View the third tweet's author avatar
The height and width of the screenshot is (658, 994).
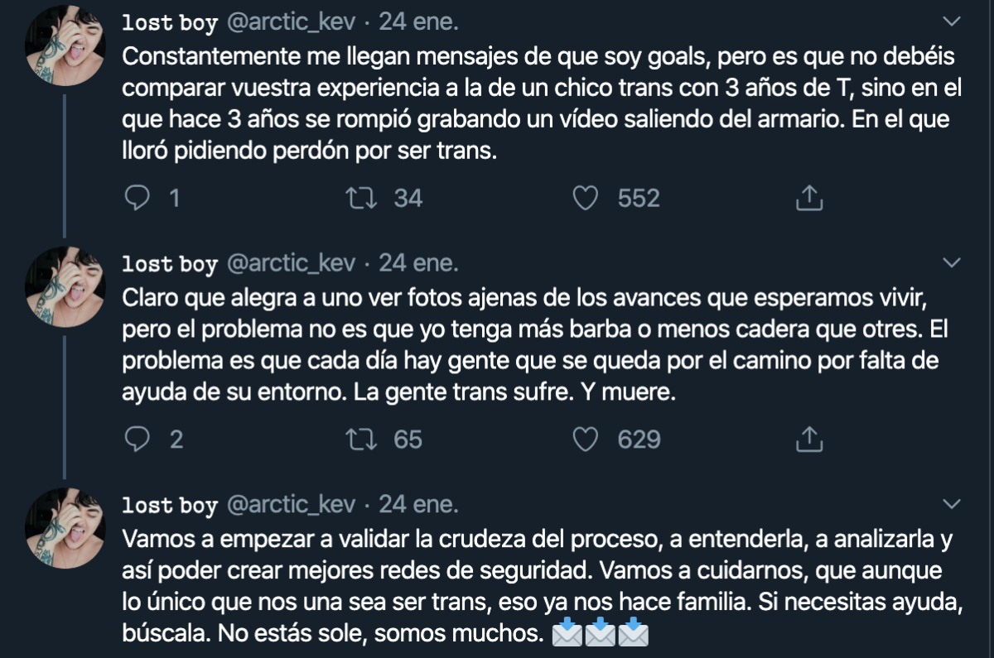[x=66, y=528]
